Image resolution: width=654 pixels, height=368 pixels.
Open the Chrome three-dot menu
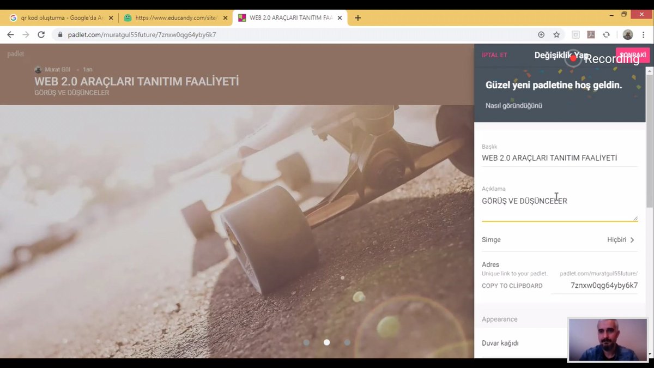(645, 34)
